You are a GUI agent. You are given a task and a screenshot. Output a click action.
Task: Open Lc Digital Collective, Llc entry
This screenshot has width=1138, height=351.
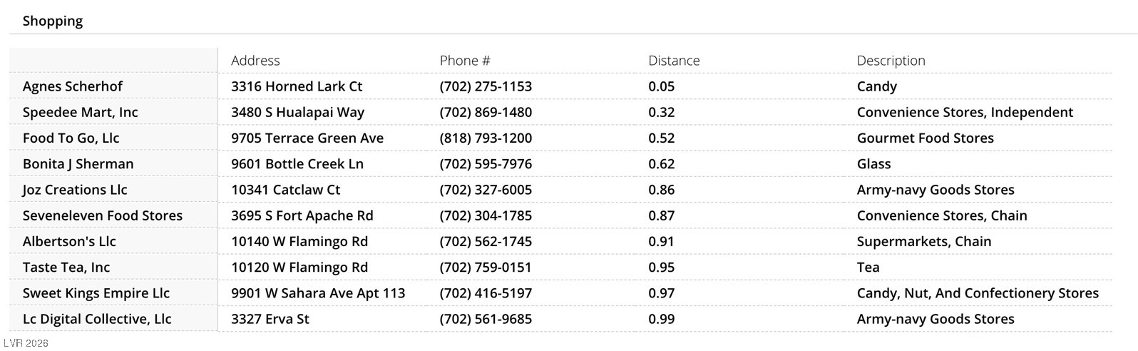click(97, 319)
